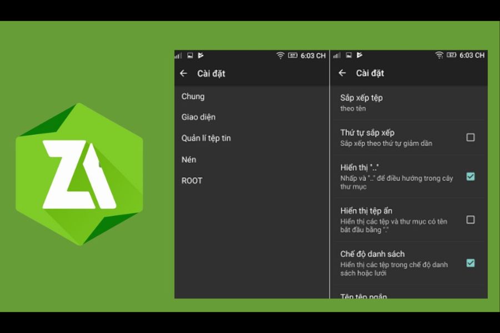Tap battery icon in right status bar
This screenshot has height=333, width=500.
coord(451,55)
